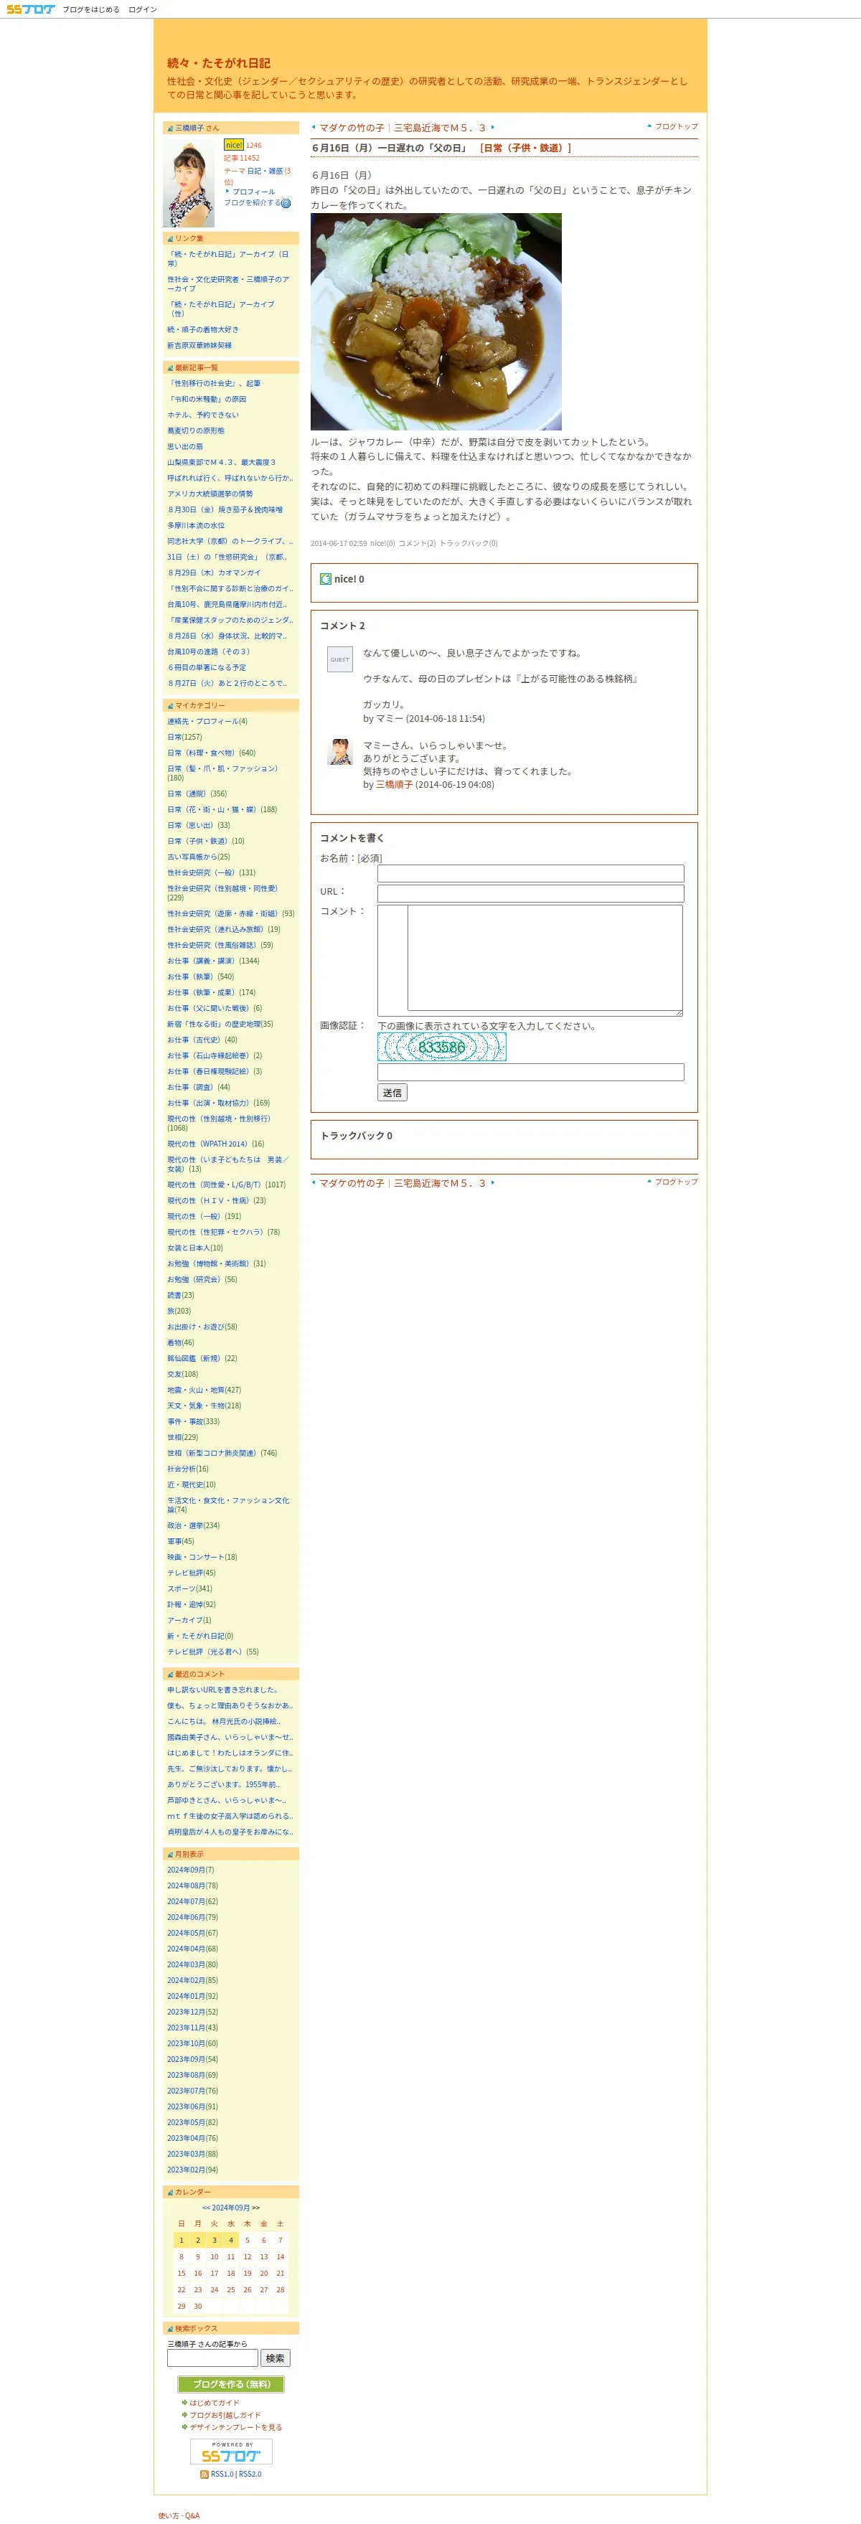Open recent article ホテル、予約できない
Image resolution: width=861 pixels, height=2524 pixels.
point(203,415)
